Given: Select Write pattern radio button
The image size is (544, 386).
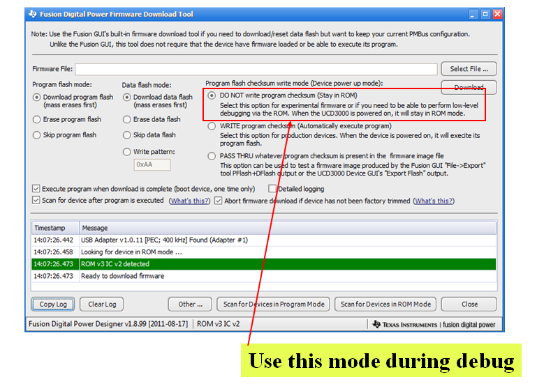Looking at the screenshot, I should tap(127, 152).
